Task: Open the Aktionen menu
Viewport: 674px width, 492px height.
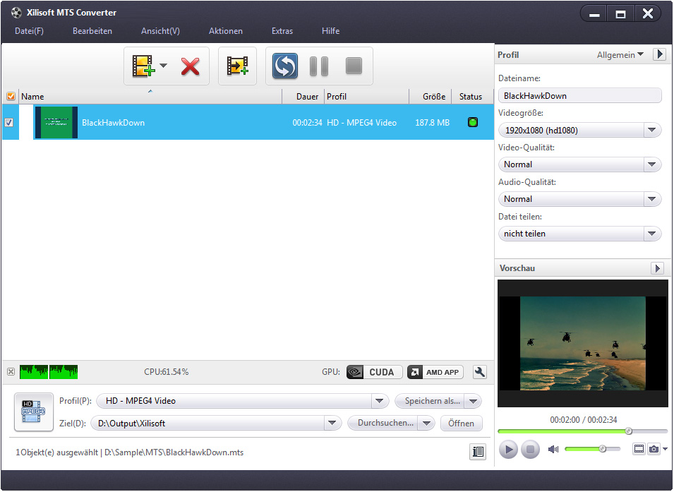Action: tap(226, 31)
